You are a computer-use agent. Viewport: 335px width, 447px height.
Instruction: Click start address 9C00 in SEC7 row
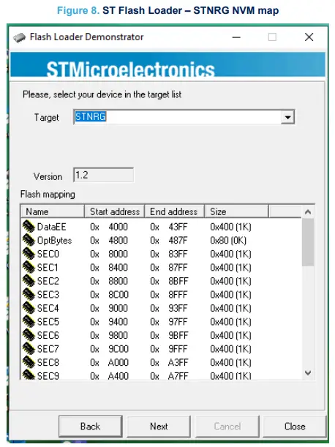point(118,349)
